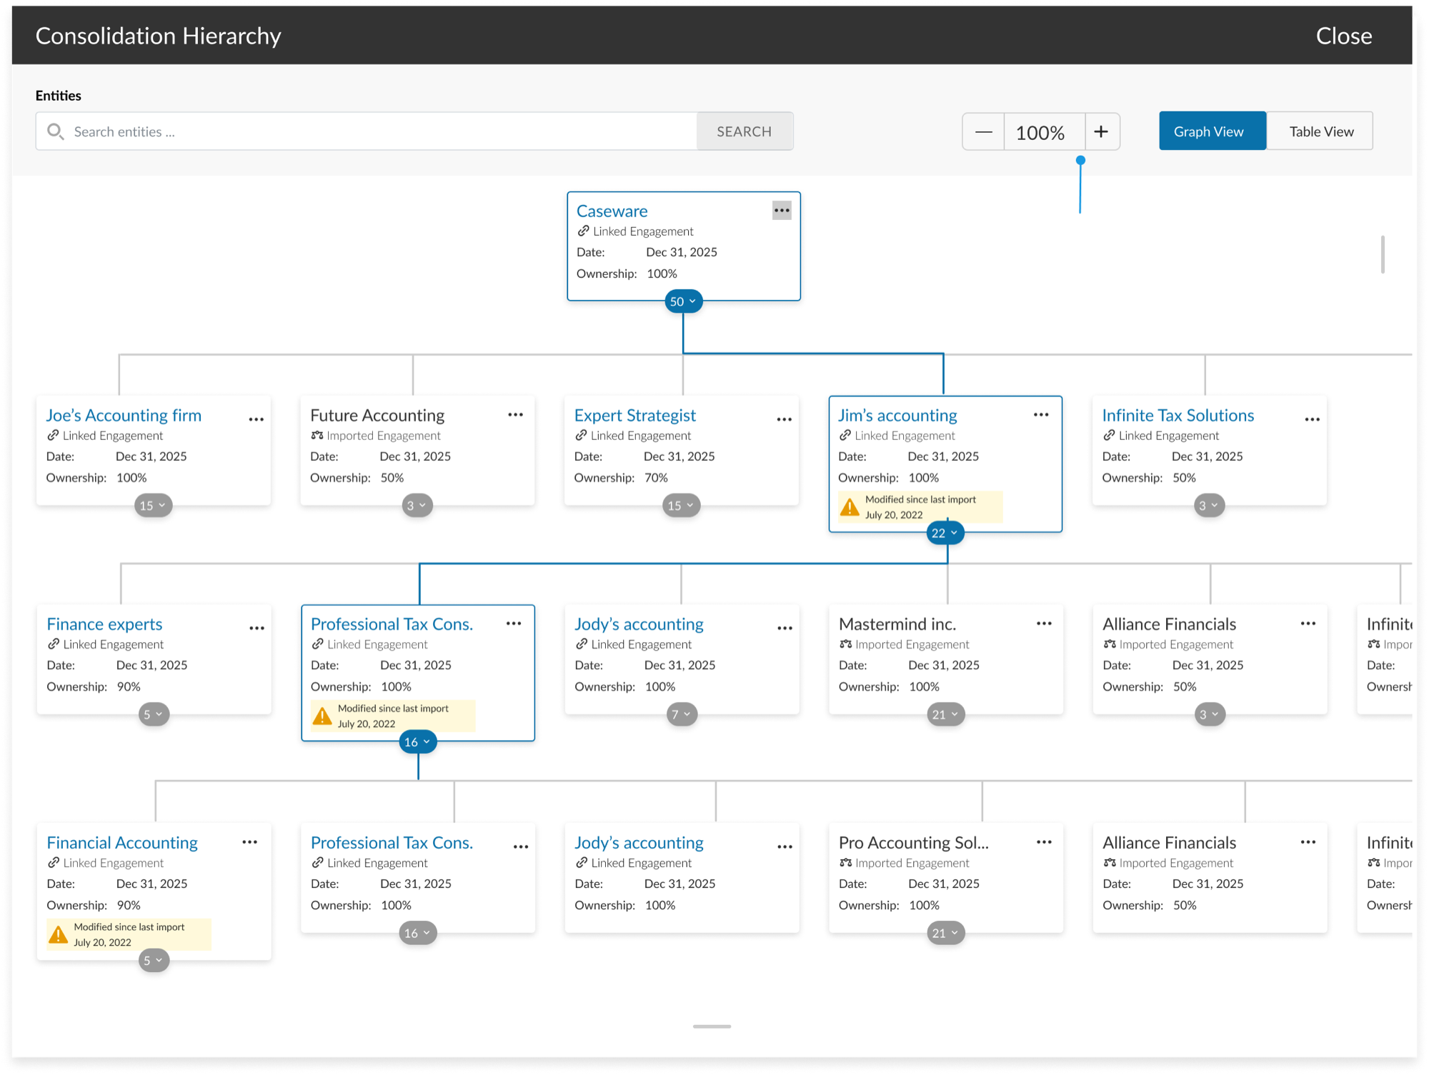Viewport: 1429px width, 1075px height.
Task: Open the Finance experts card ellipsis menu
Action: tap(257, 628)
